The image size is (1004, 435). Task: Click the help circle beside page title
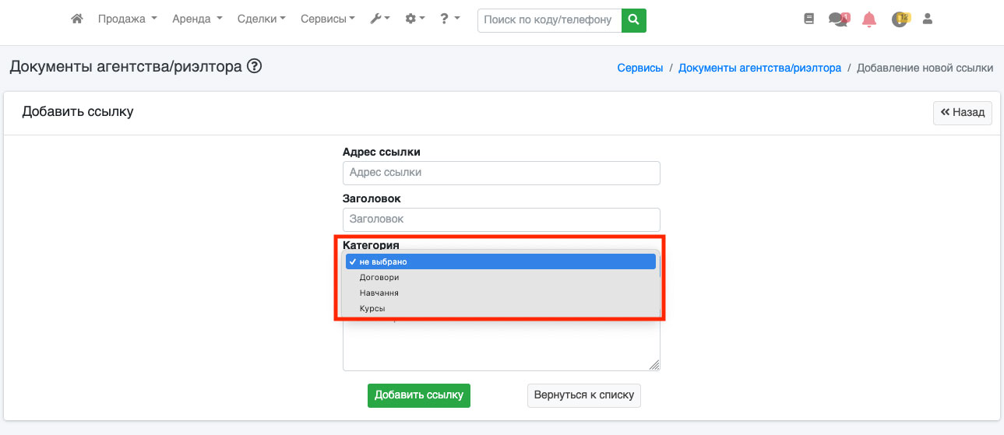(x=254, y=67)
